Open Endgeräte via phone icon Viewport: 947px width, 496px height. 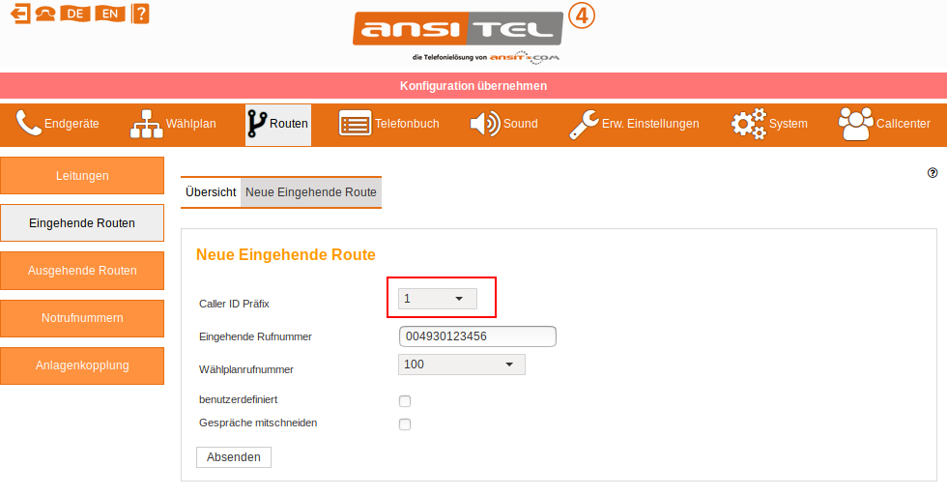point(28,123)
